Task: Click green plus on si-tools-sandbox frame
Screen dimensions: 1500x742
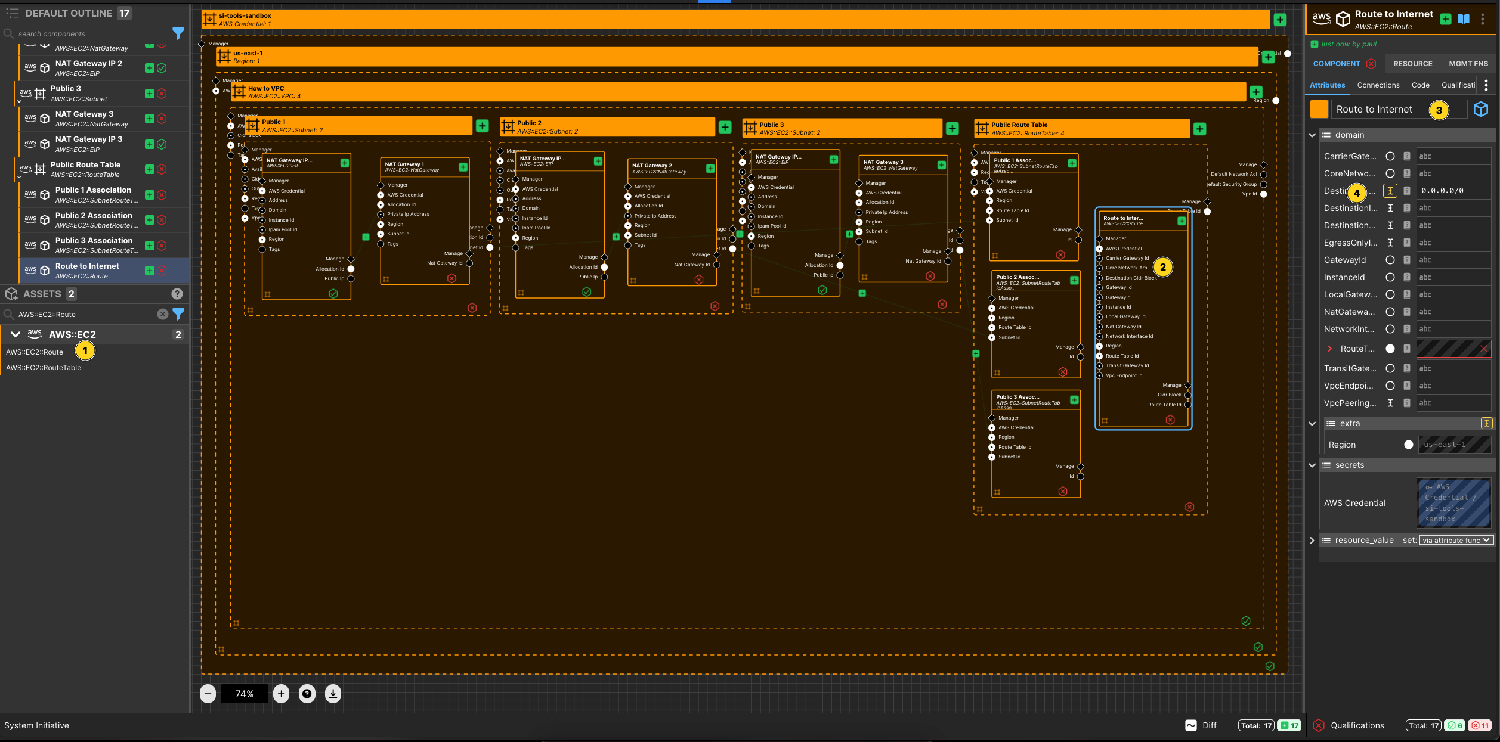Action: [x=1280, y=20]
